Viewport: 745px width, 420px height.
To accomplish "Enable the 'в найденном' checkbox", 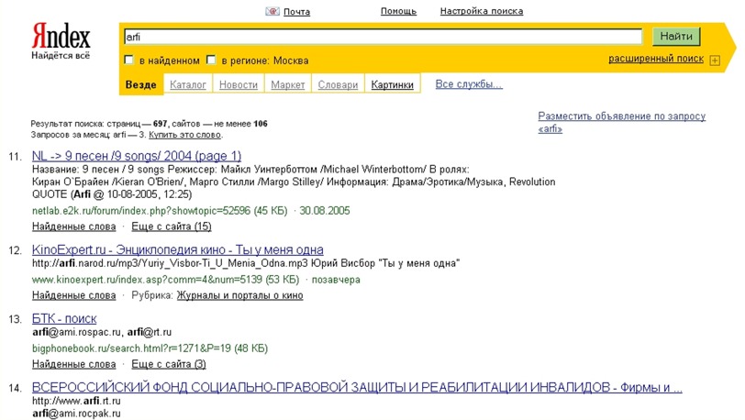I will tap(128, 60).
